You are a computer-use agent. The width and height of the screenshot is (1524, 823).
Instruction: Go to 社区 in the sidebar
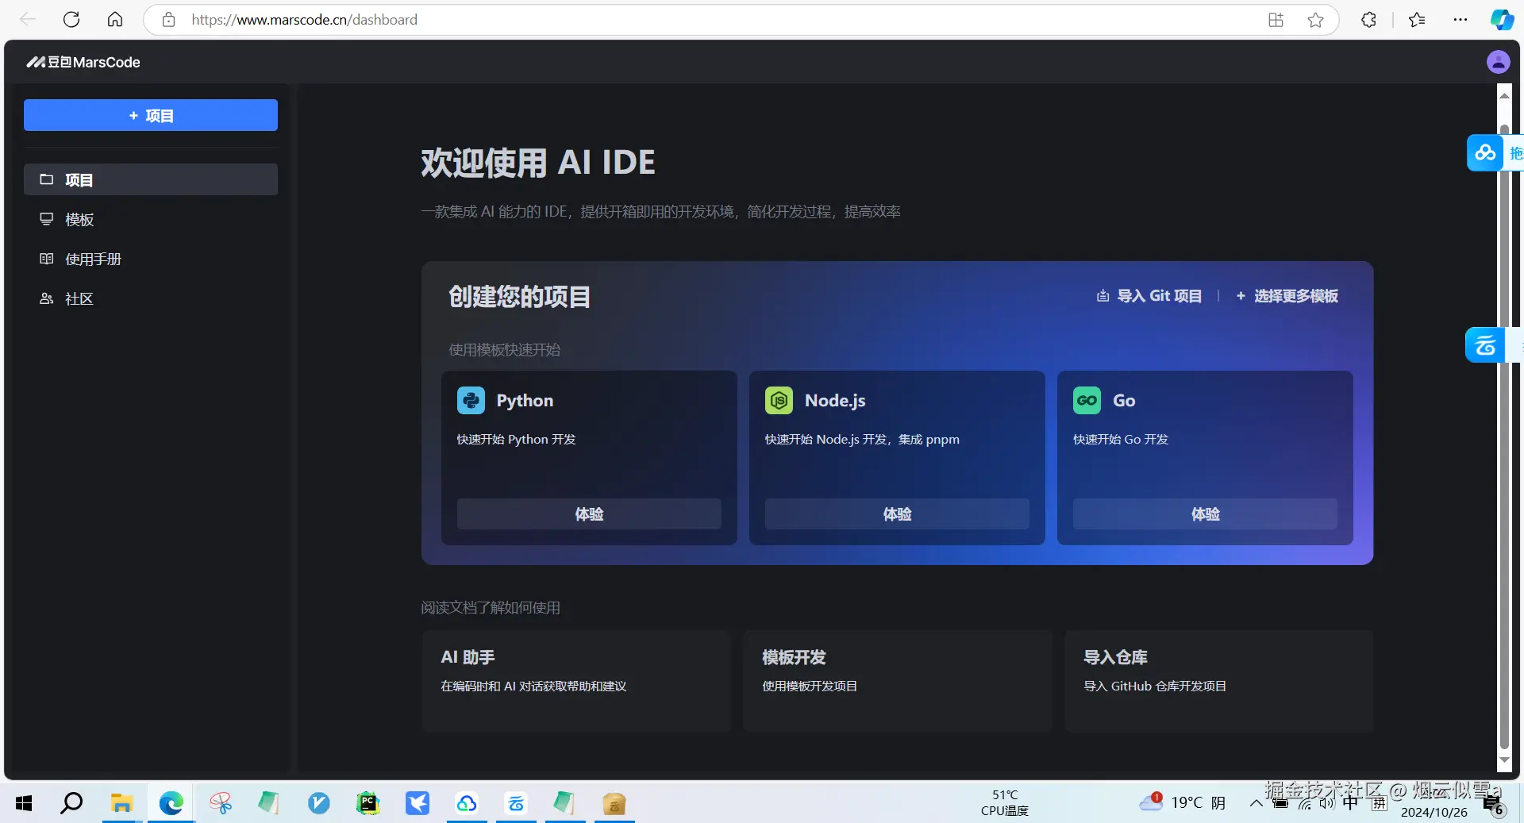[151, 298]
